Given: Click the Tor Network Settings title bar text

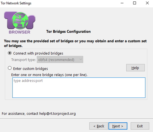Looking at the screenshot, I should pyautogui.click(x=17, y=3).
